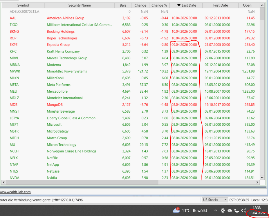Show hidden system tray icons
This screenshot has height=218, width=269.
216,210
